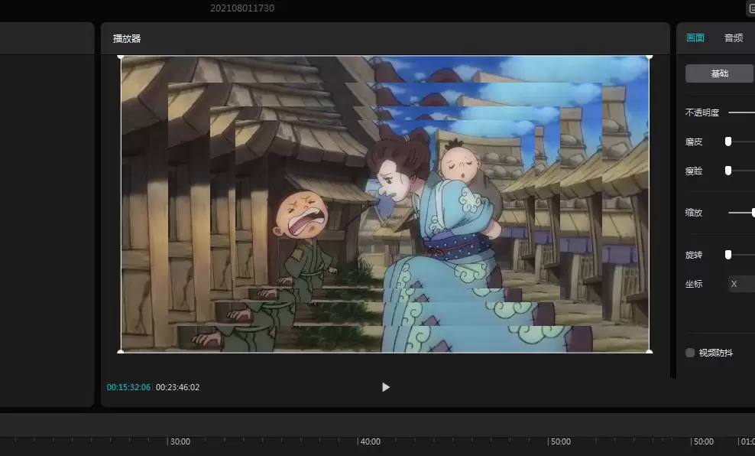Click the current playback time 00:15:32:06
This screenshot has width=755, height=456.
pyautogui.click(x=128, y=387)
